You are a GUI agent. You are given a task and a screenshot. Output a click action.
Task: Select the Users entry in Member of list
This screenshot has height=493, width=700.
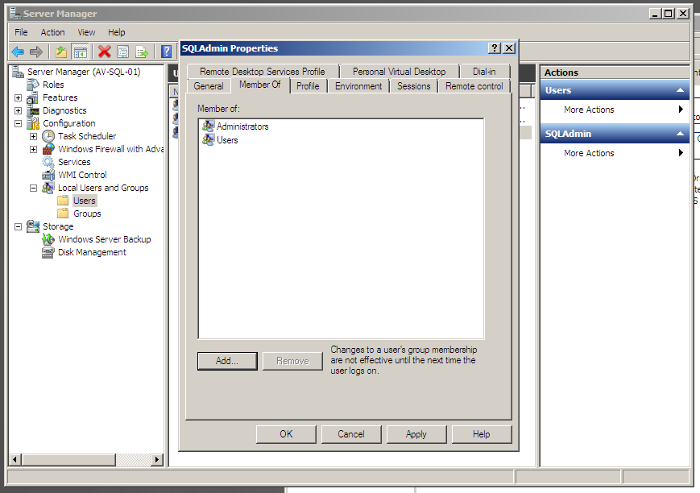(x=227, y=140)
